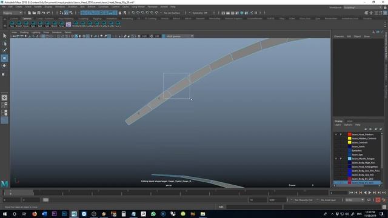The image size is (388, 218).
Task: Click the light blue Jason_Mouth_Tongue color swatch
Action: [x=349, y=159]
